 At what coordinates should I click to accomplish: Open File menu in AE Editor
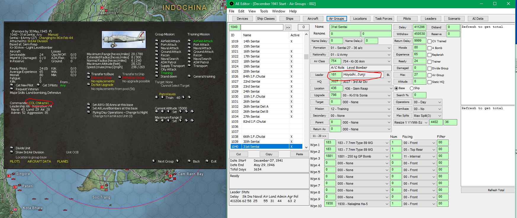point(232,11)
